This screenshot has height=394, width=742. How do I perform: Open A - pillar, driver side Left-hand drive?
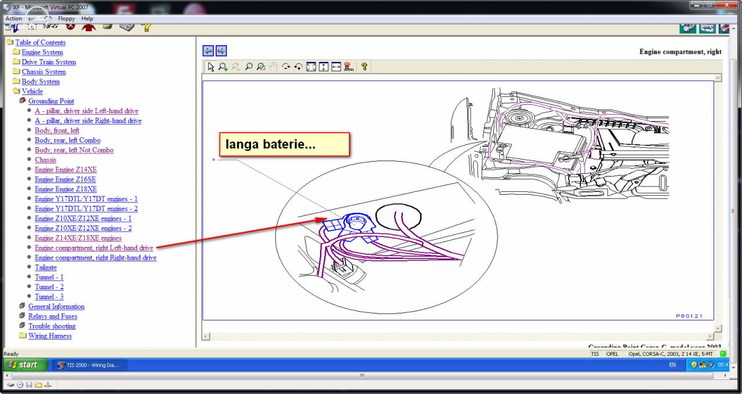point(86,111)
